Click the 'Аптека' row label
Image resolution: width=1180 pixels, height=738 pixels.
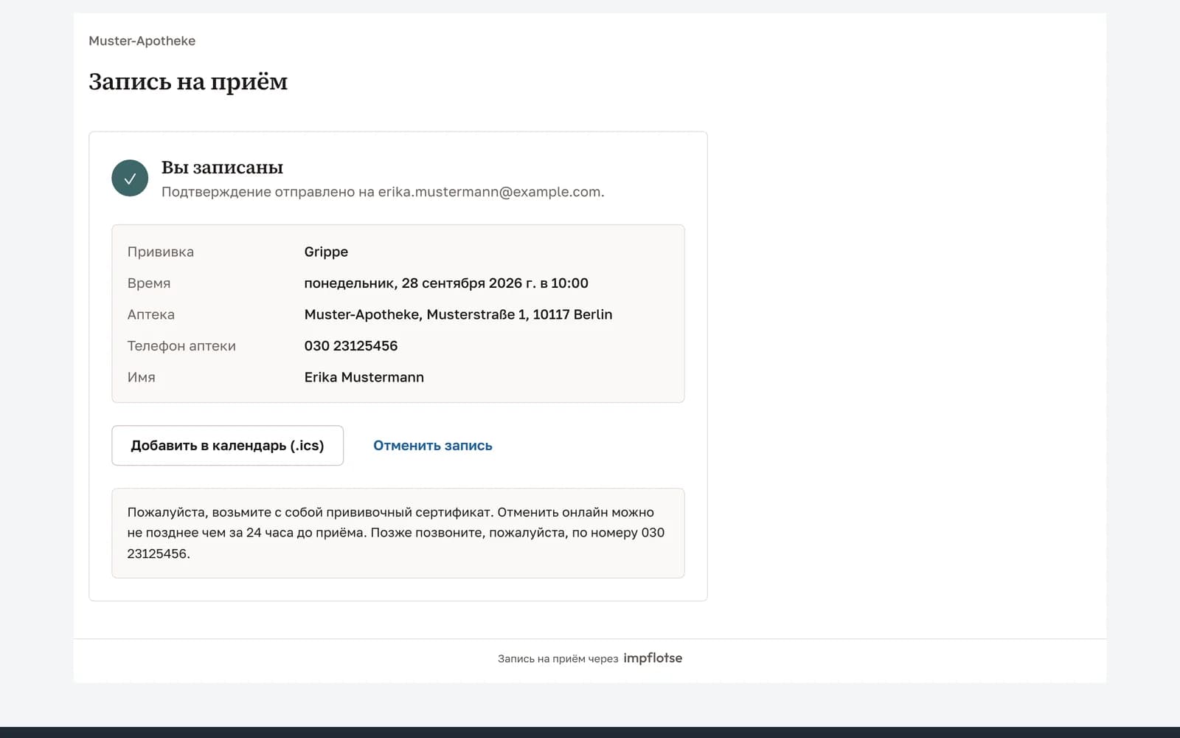(150, 314)
